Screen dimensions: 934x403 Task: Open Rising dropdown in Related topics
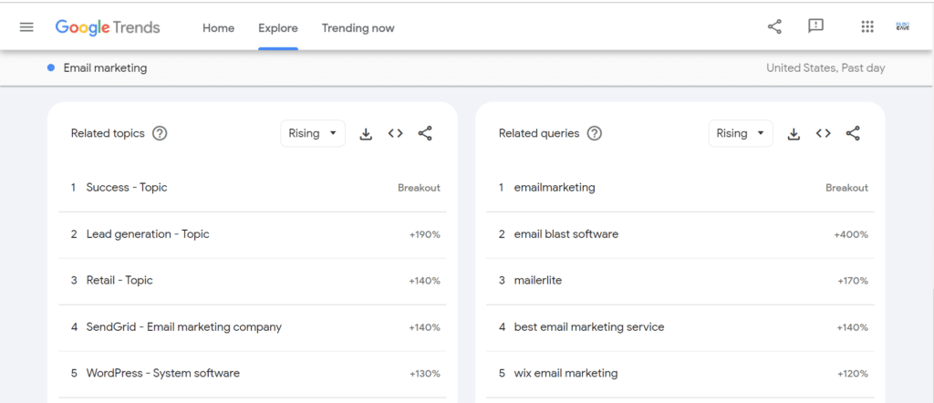click(313, 133)
